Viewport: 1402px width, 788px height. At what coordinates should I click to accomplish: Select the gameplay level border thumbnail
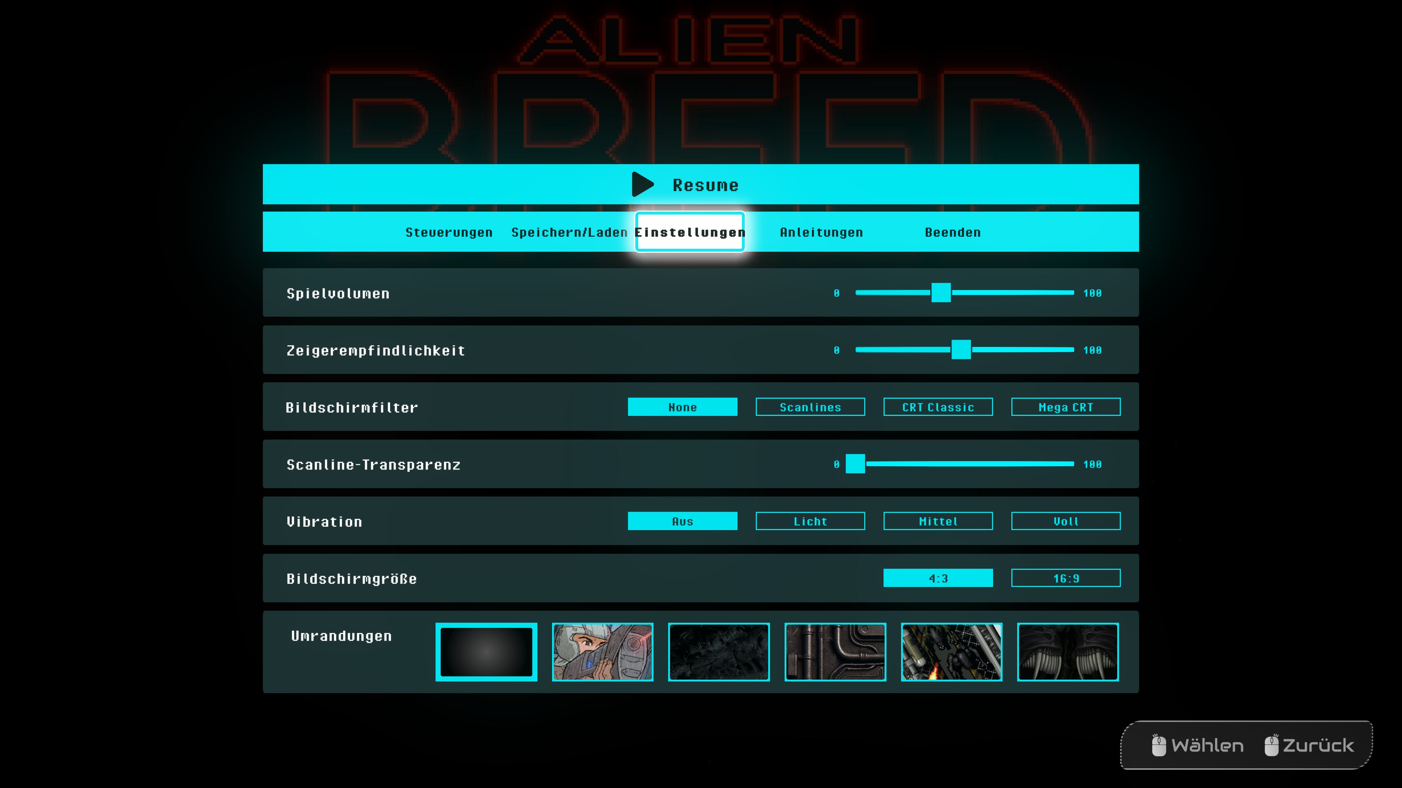952,652
